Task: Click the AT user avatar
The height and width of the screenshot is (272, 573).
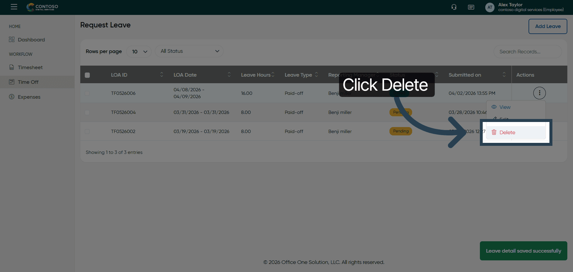Action: 489,7
